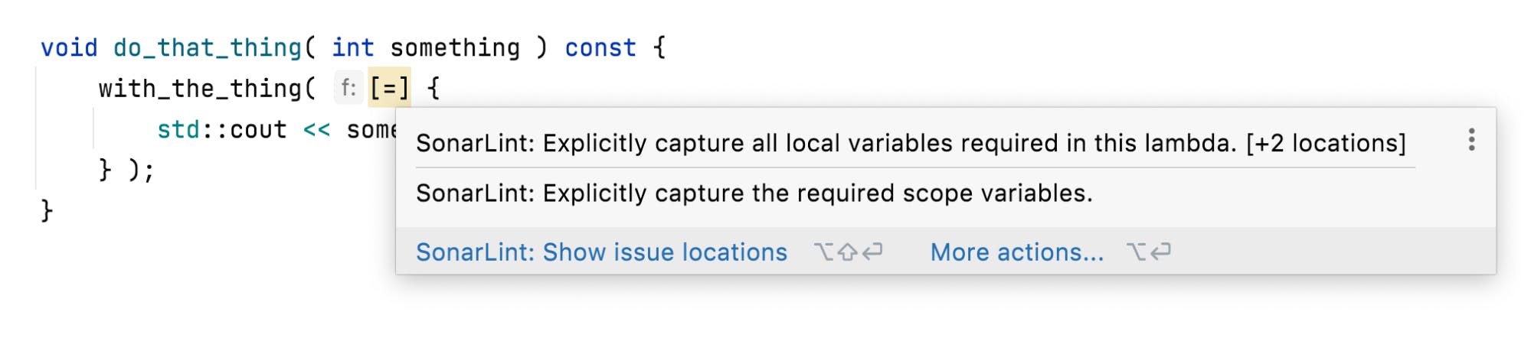Place cursor on do_that_thing function name
The width and height of the screenshot is (1531, 338).
[207, 48]
